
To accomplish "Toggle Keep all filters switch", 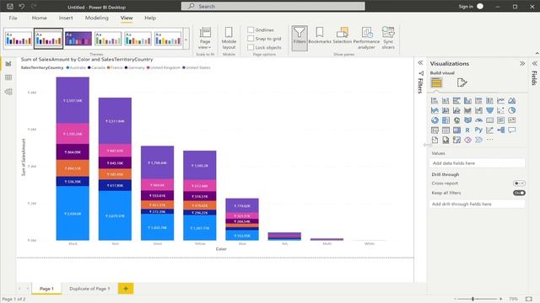I will coord(519,193).
